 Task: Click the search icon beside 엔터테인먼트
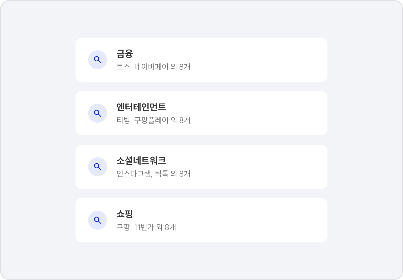[x=98, y=113]
